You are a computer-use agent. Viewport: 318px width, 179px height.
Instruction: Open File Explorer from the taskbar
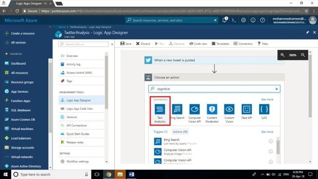pyautogui.click(x=120, y=175)
